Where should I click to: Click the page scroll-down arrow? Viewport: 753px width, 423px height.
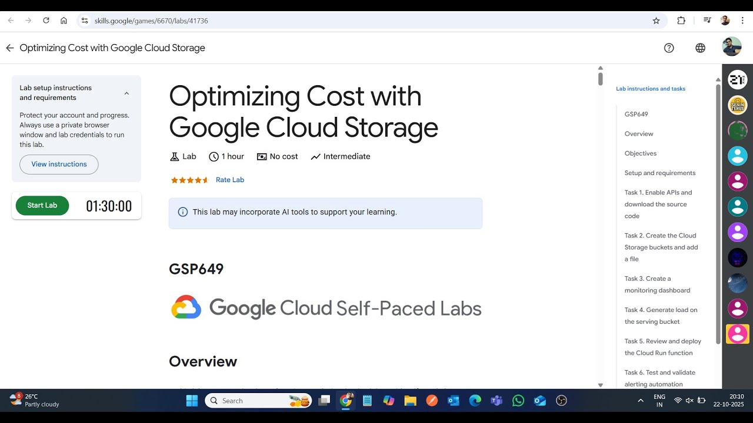pyautogui.click(x=600, y=385)
